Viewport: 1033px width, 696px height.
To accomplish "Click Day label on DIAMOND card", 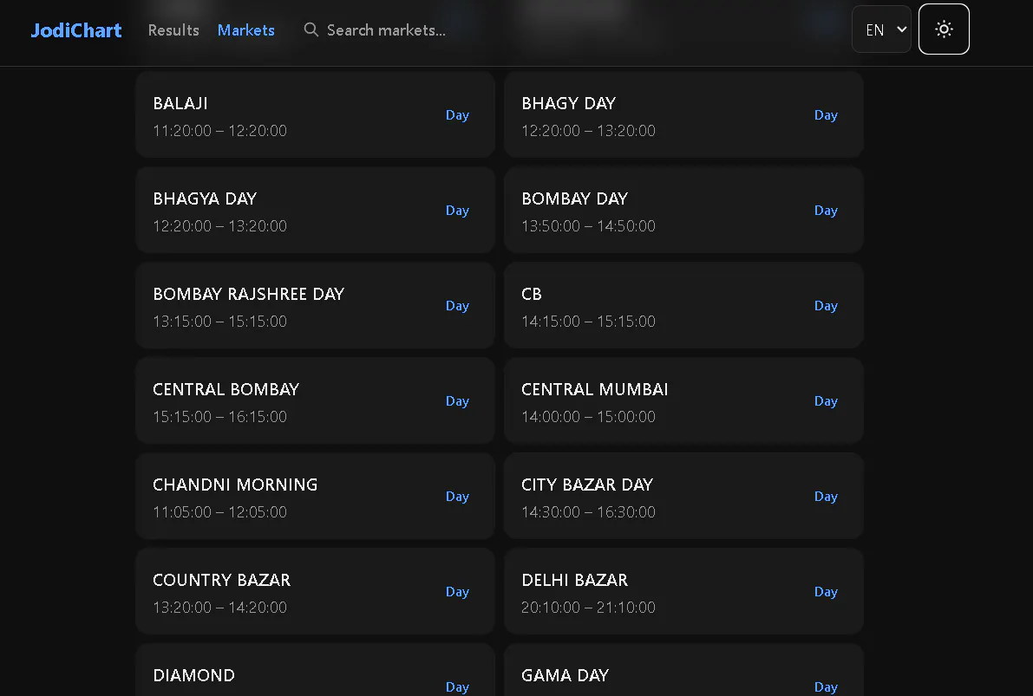I will pos(457,687).
